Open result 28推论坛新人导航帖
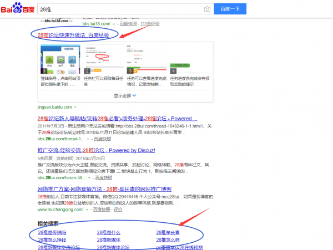The image size is (333, 250). pyautogui.click(x=117, y=119)
